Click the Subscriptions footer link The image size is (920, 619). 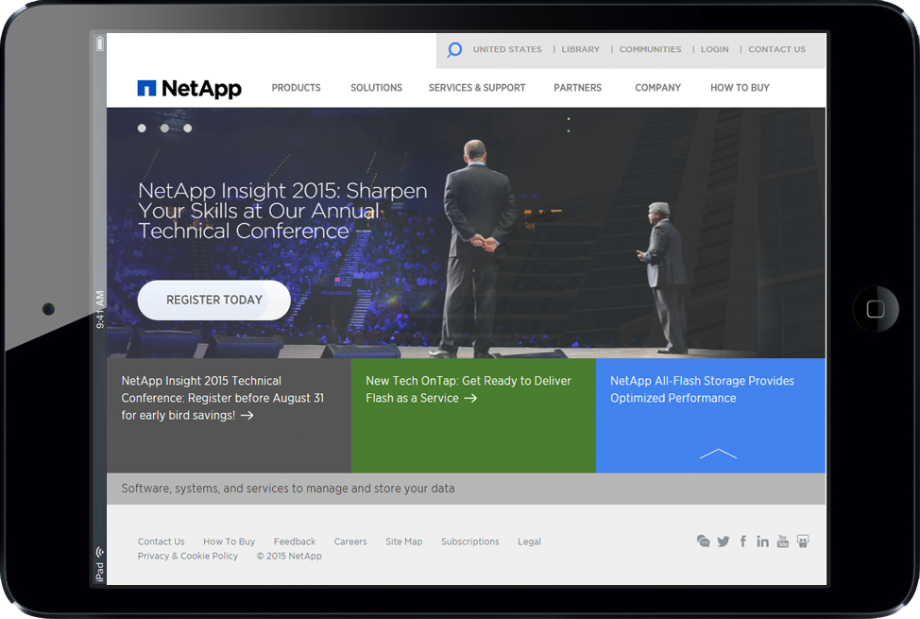pyautogui.click(x=470, y=542)
